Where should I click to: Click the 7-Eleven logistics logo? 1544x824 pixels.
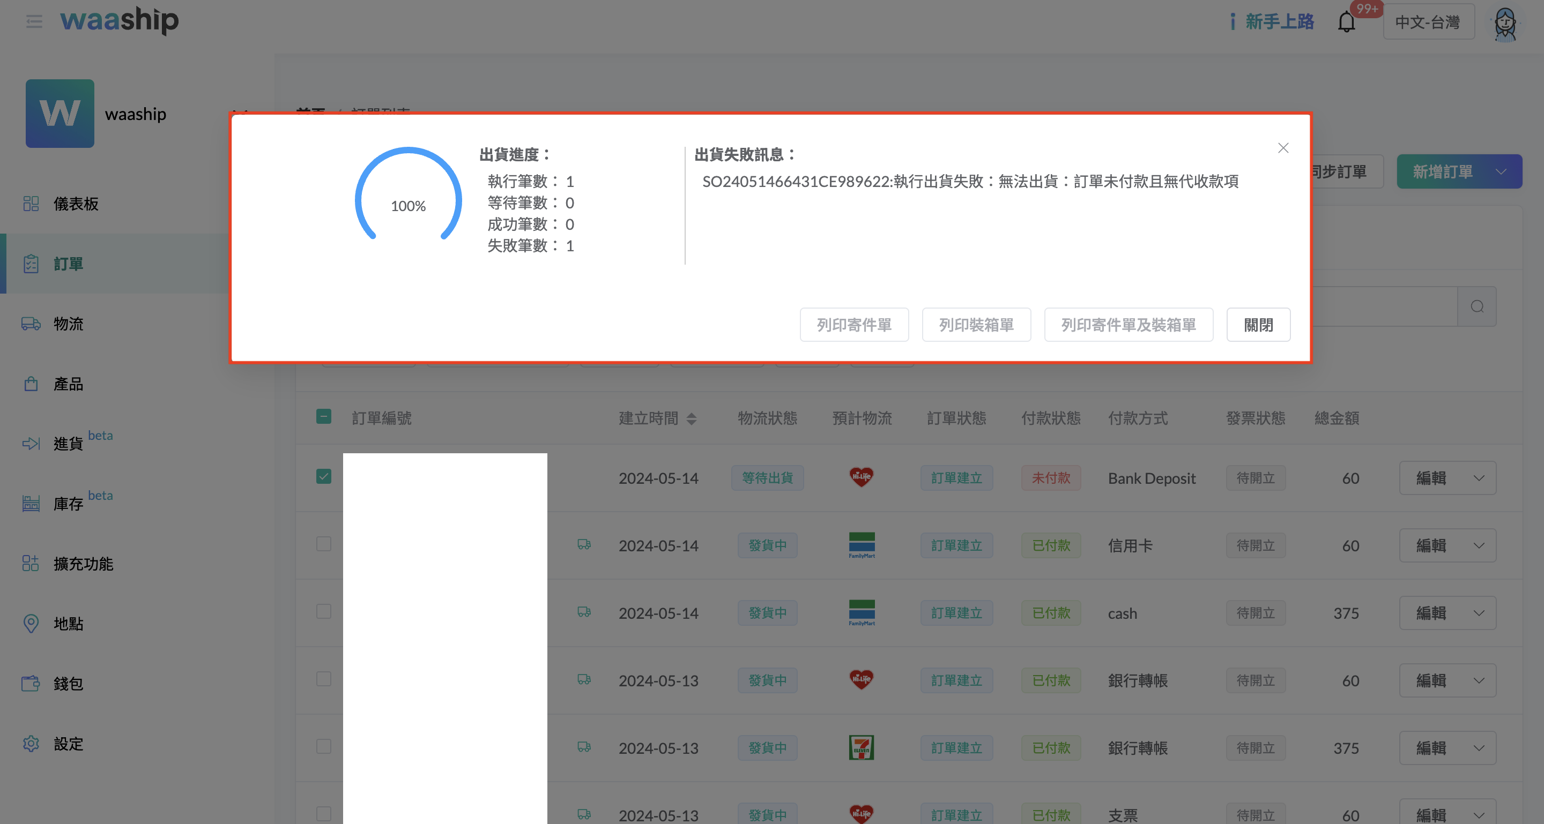point(862,747)
